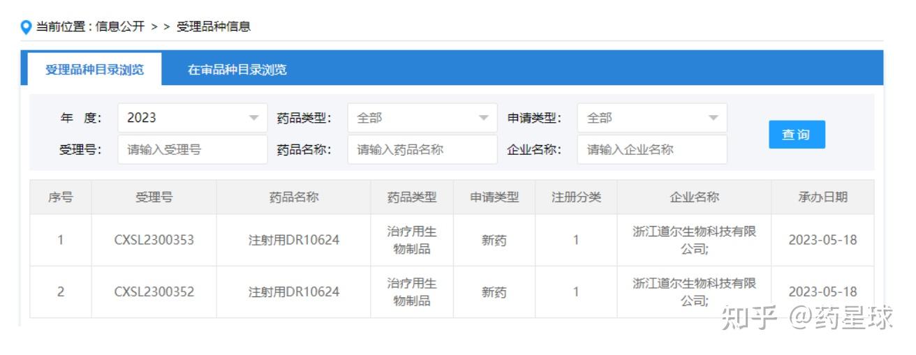The width and height of the screenshot is (916, 355).
Task: Select acceptance number CXSL2300352
Action: click(154, 292)
